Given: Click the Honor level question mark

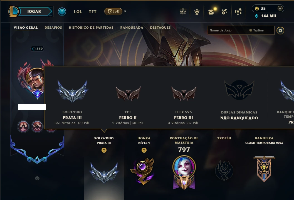Looking at the screenshot, I should pos(144,150).
